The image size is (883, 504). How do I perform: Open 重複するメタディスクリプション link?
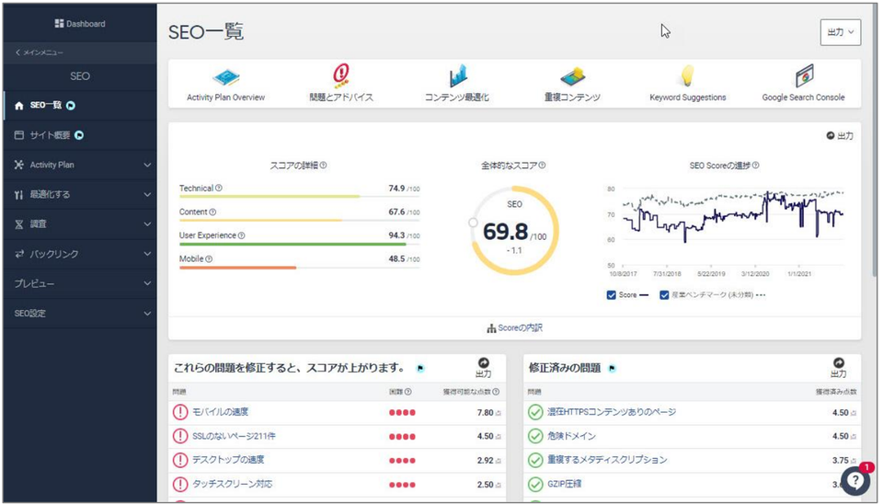[x=607, y=460]
